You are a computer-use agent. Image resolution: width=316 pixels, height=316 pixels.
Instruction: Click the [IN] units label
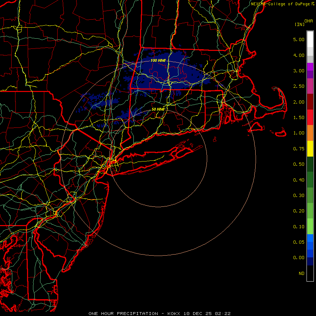point(299,24)
